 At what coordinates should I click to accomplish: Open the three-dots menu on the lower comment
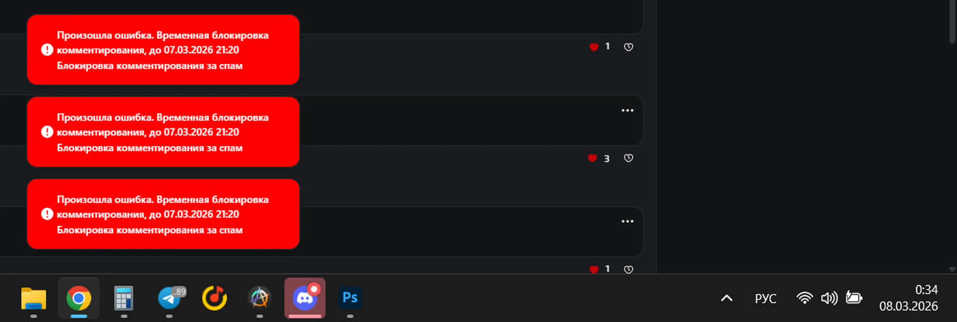tap(628, 222)
